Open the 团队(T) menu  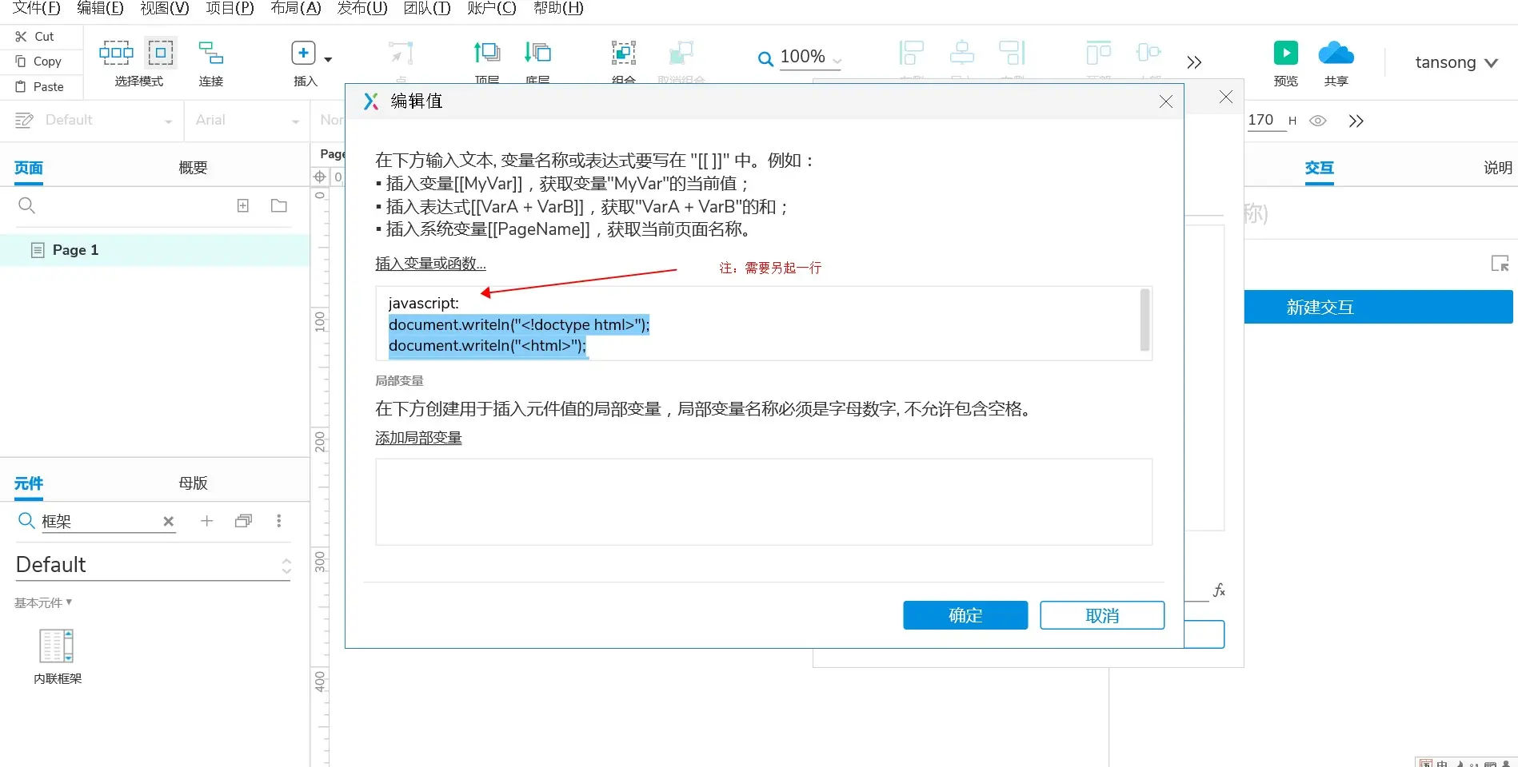click(427, 8)
